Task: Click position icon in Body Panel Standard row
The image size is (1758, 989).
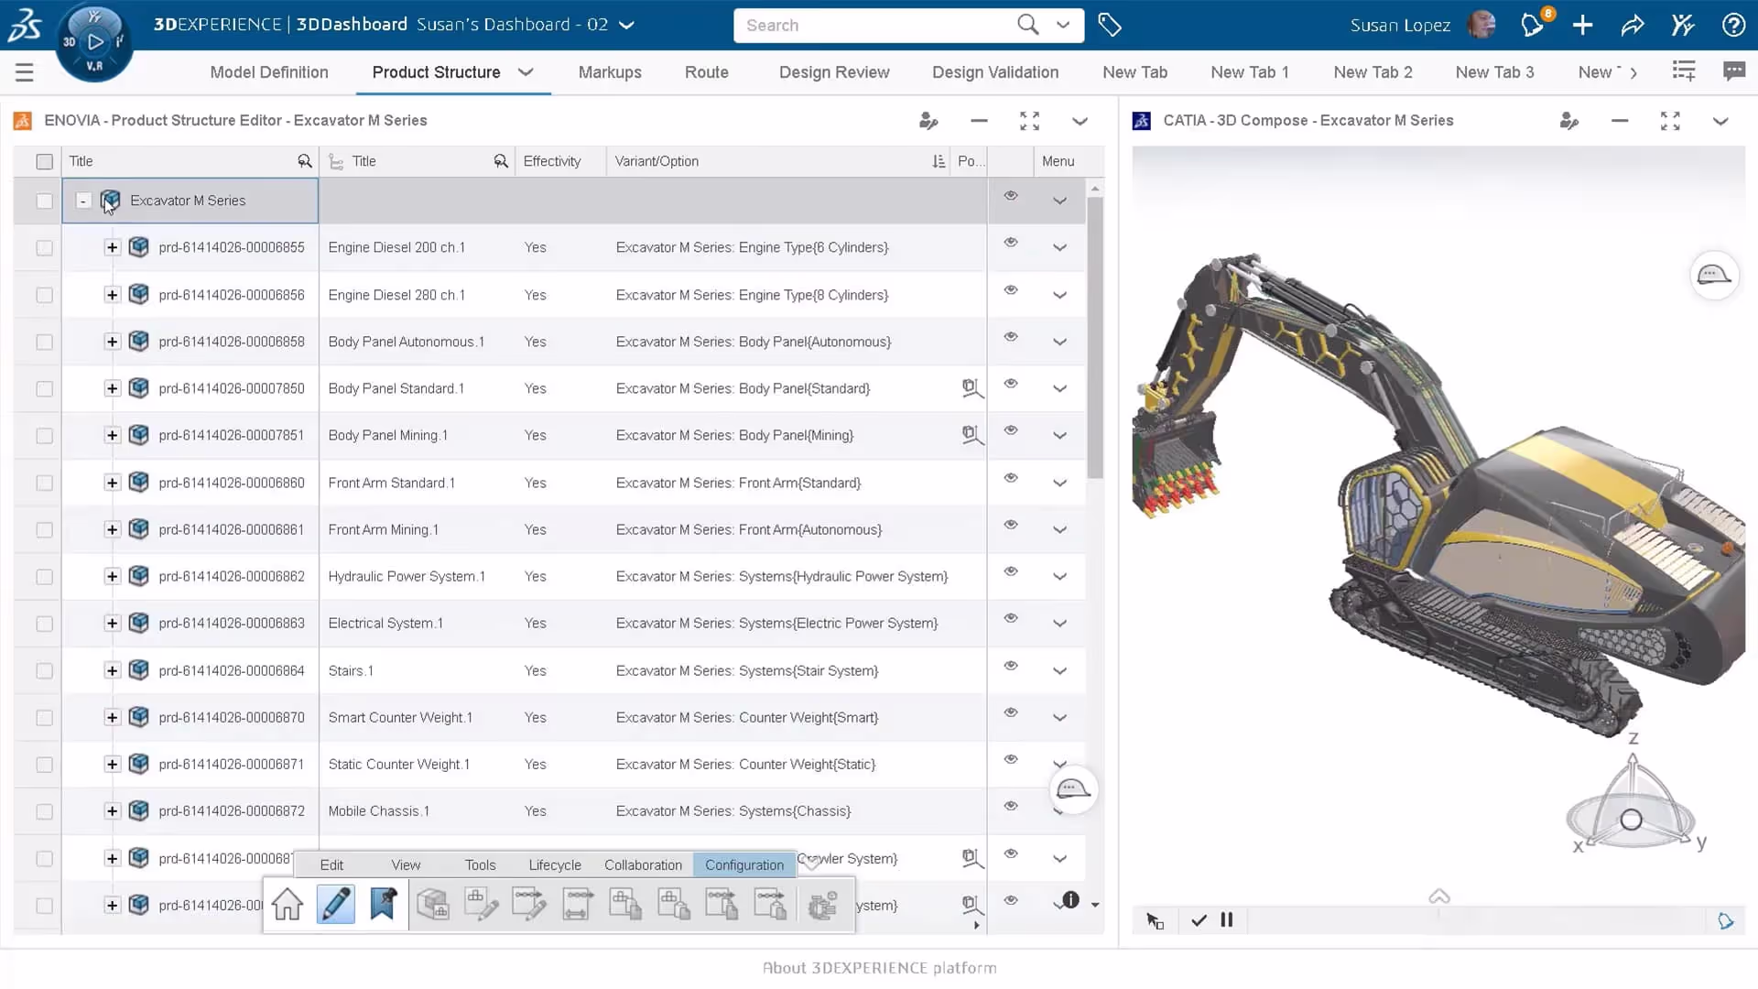Action: click(972, 388)
